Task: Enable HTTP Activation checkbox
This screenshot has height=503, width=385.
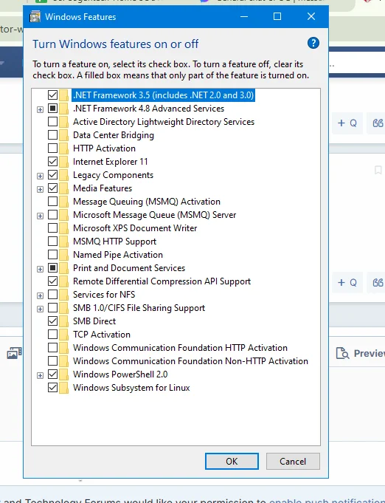Action: [x=52, y=148]
